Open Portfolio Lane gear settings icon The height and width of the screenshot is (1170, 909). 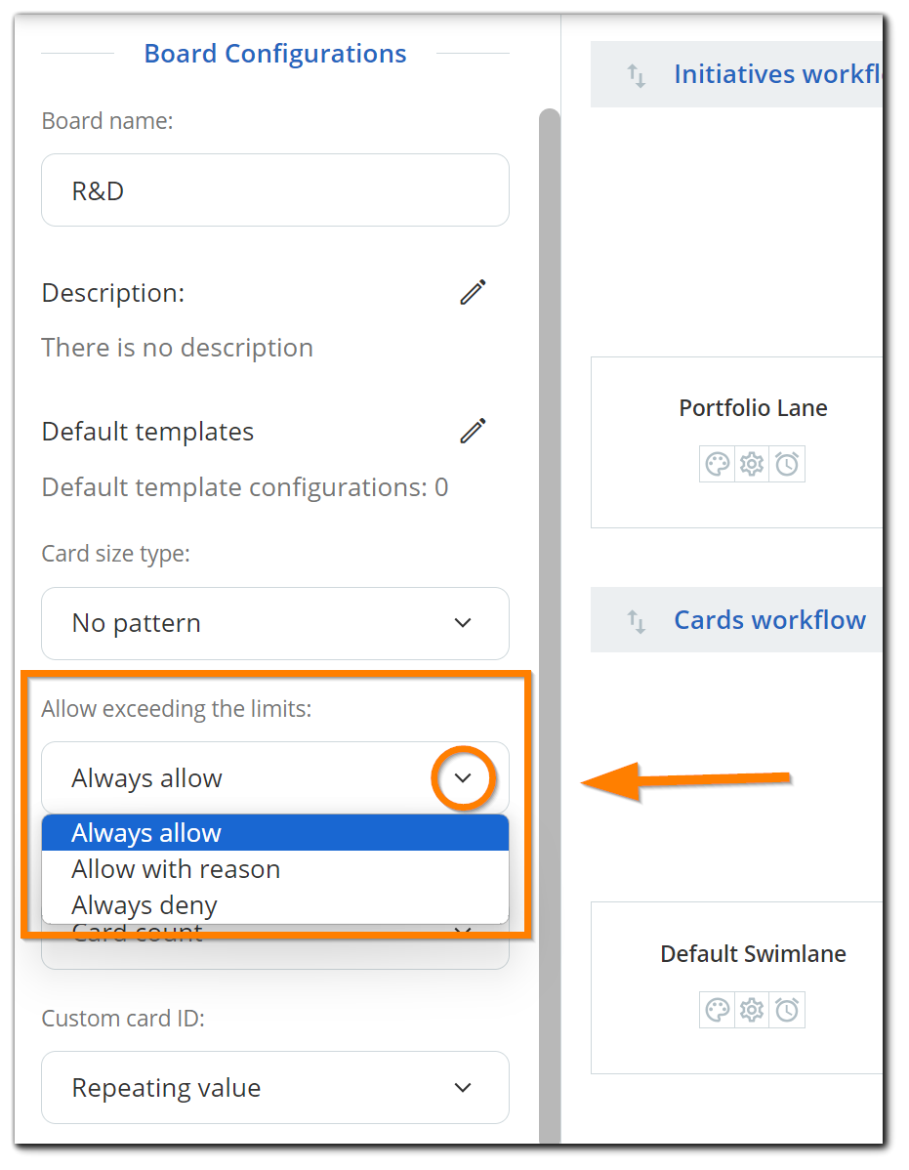[752, 464]
